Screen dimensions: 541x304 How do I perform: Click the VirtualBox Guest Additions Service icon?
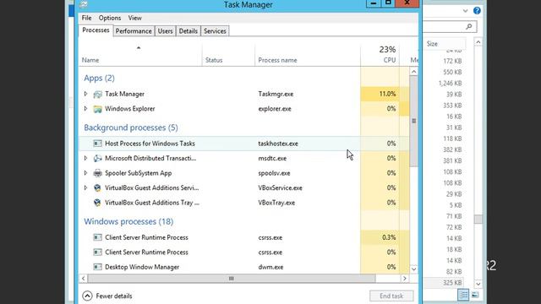tap(98, 187)
